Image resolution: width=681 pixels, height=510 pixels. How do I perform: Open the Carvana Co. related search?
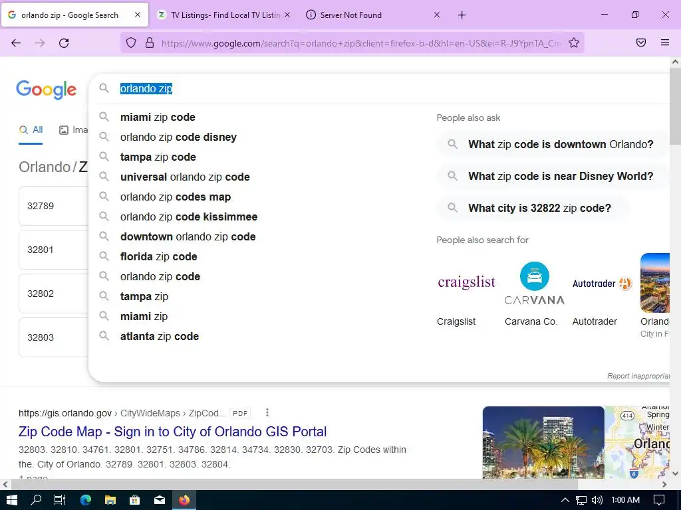[x=534, y=292]
